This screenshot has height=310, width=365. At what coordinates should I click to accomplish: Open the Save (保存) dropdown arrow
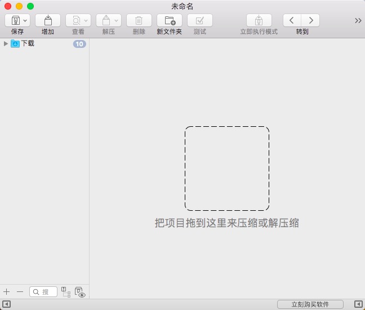click(x=25, y=20)
